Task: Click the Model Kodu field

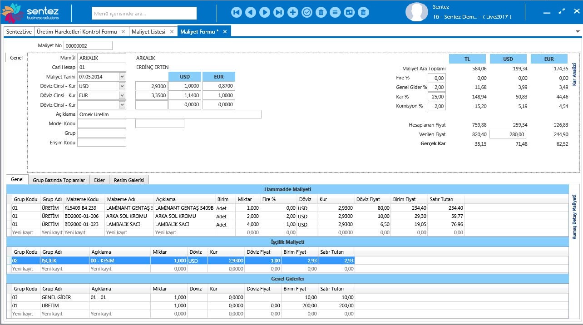Action: 101,123
